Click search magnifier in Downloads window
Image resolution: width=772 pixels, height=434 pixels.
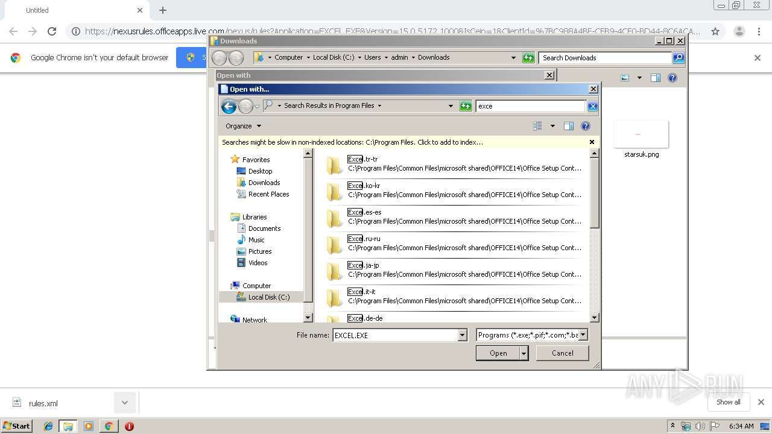(x=679, y=58)
